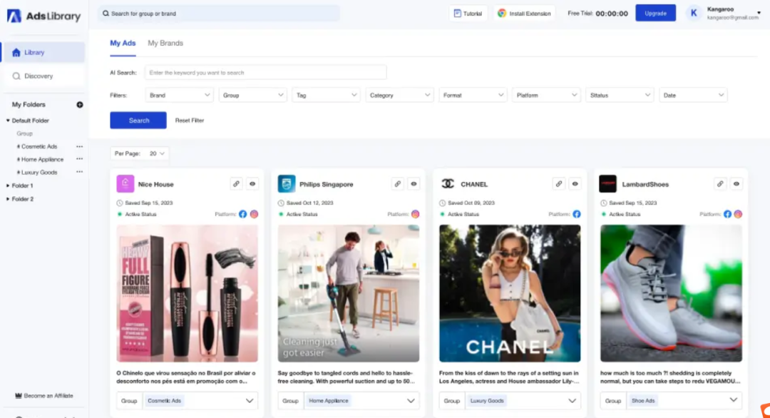Focus the group or brand search bar

coord(219,14)
